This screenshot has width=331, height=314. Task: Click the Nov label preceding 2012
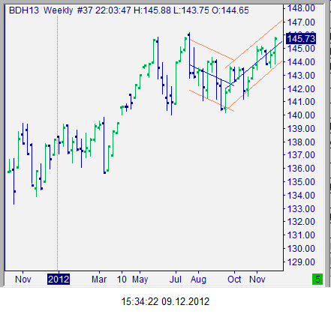pos(23,279)
